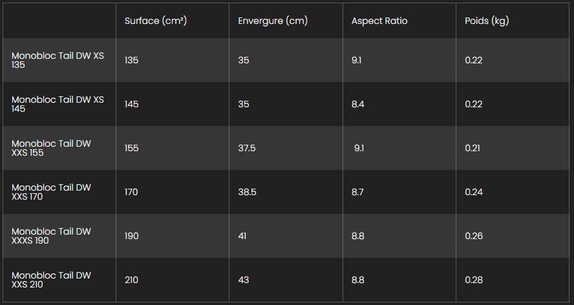The width and height of the screenshot is (574, 305).
Task: Click the Monobloc Tail DW XXS 155 label
Action: [x=51, y=148]
